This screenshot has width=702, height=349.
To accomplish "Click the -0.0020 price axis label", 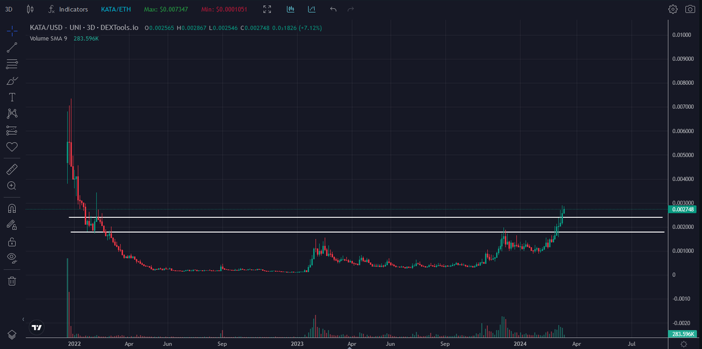I will [x=682, y=323].
